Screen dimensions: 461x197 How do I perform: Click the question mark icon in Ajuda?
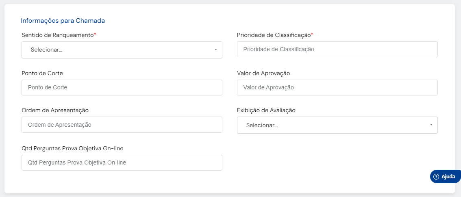click(x=436, y=176)
